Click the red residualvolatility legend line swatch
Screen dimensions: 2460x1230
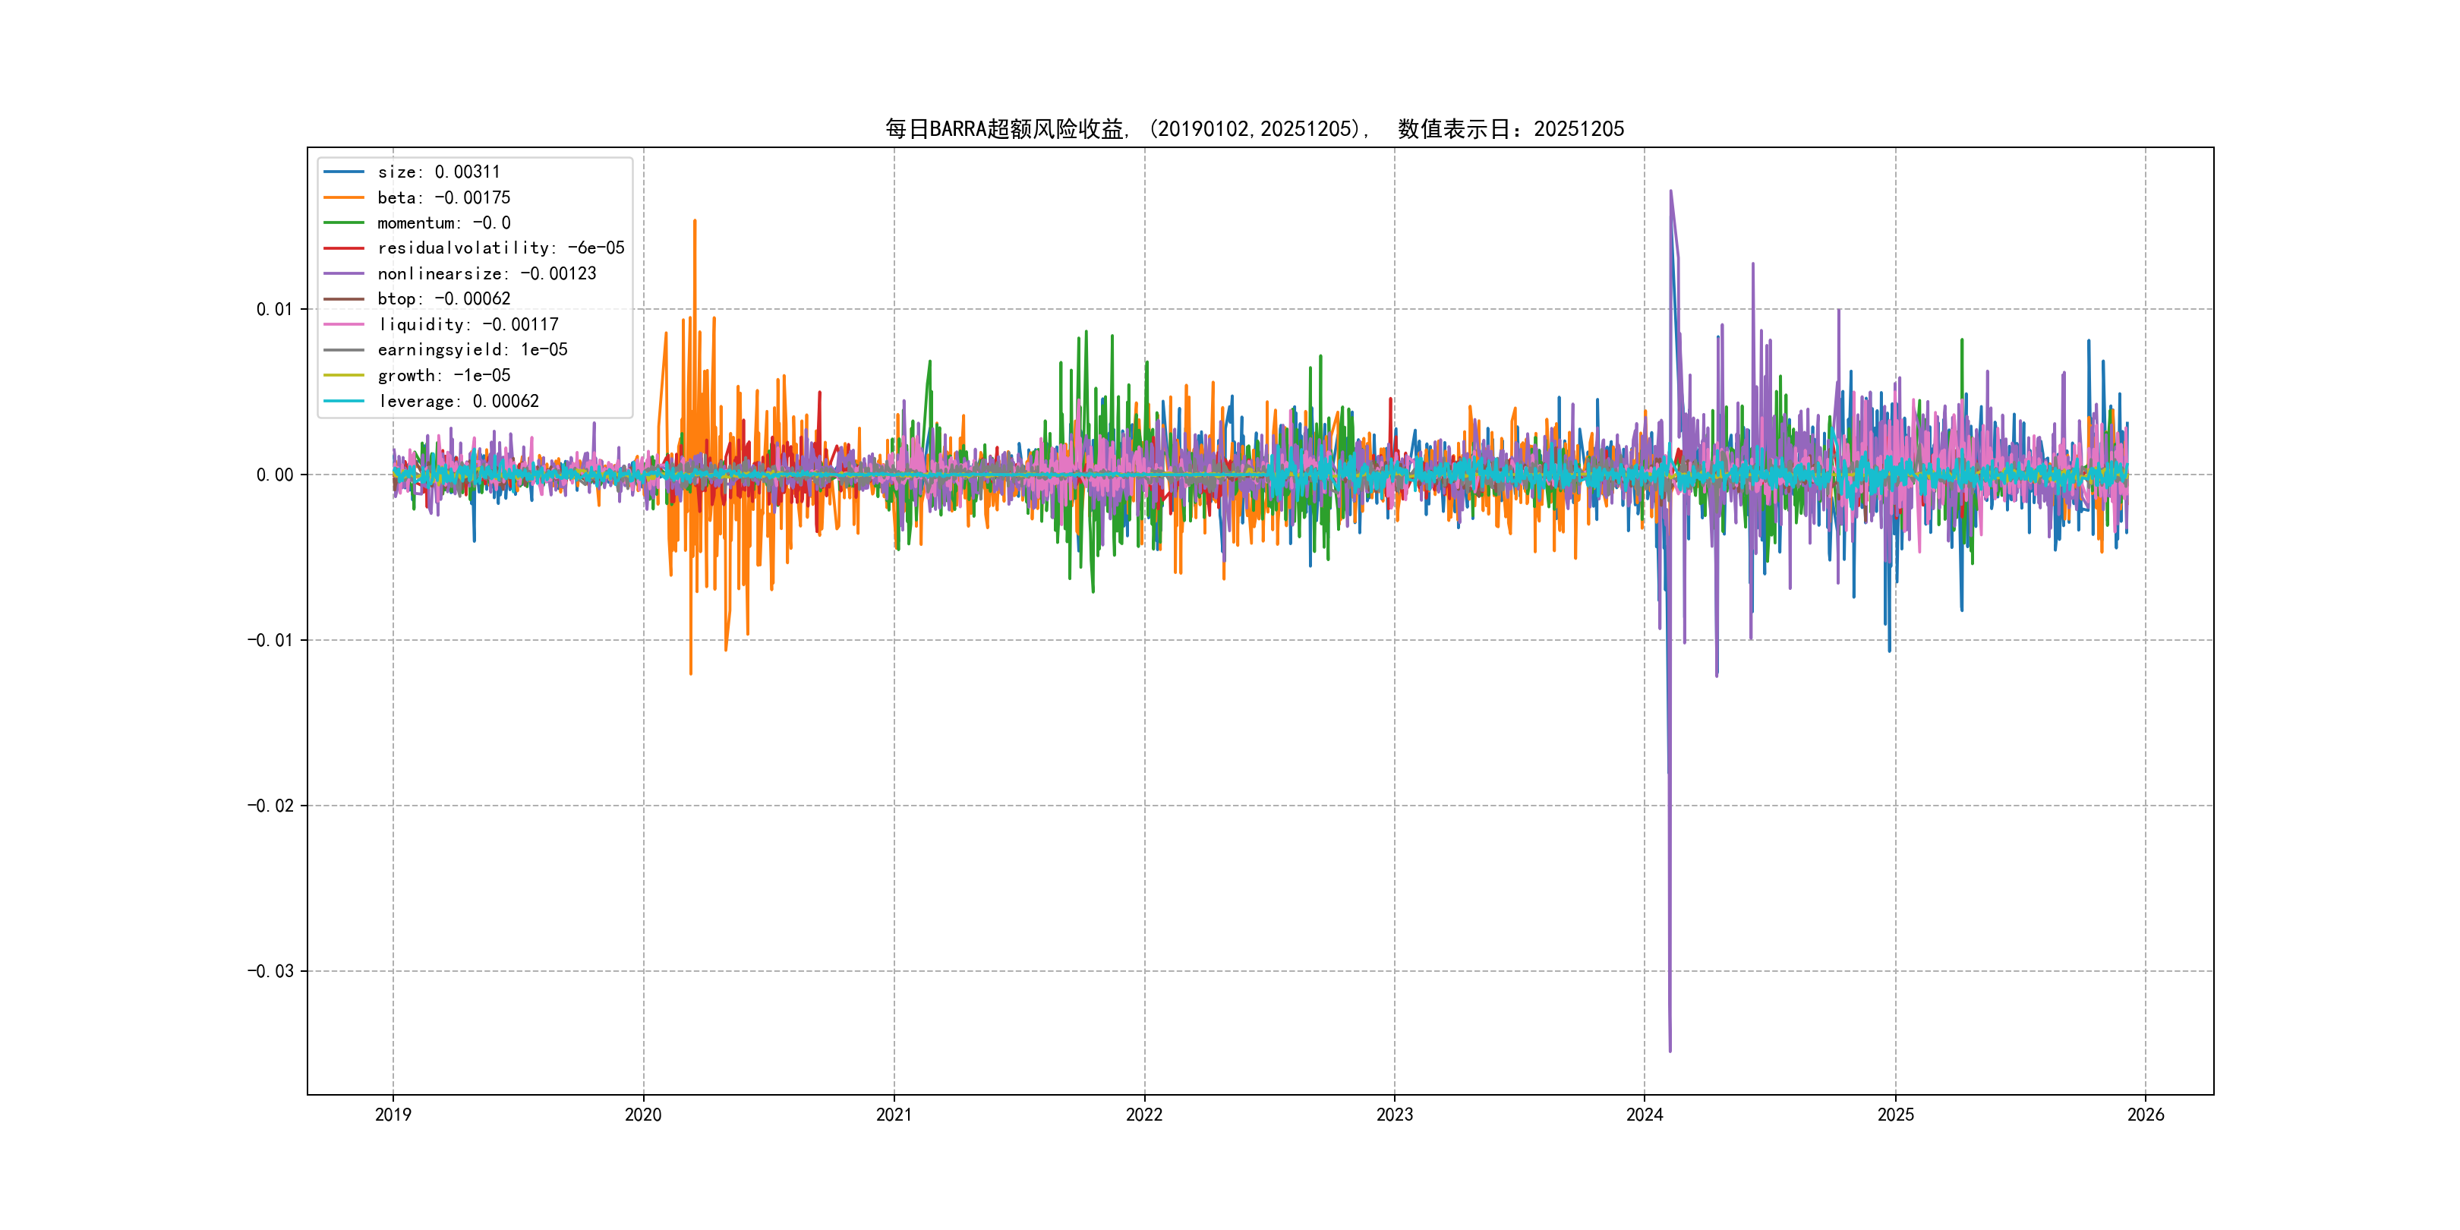click(x=344, y=248)
